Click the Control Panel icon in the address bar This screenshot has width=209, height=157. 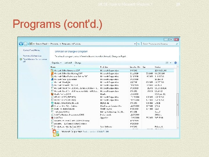[31, 44]
